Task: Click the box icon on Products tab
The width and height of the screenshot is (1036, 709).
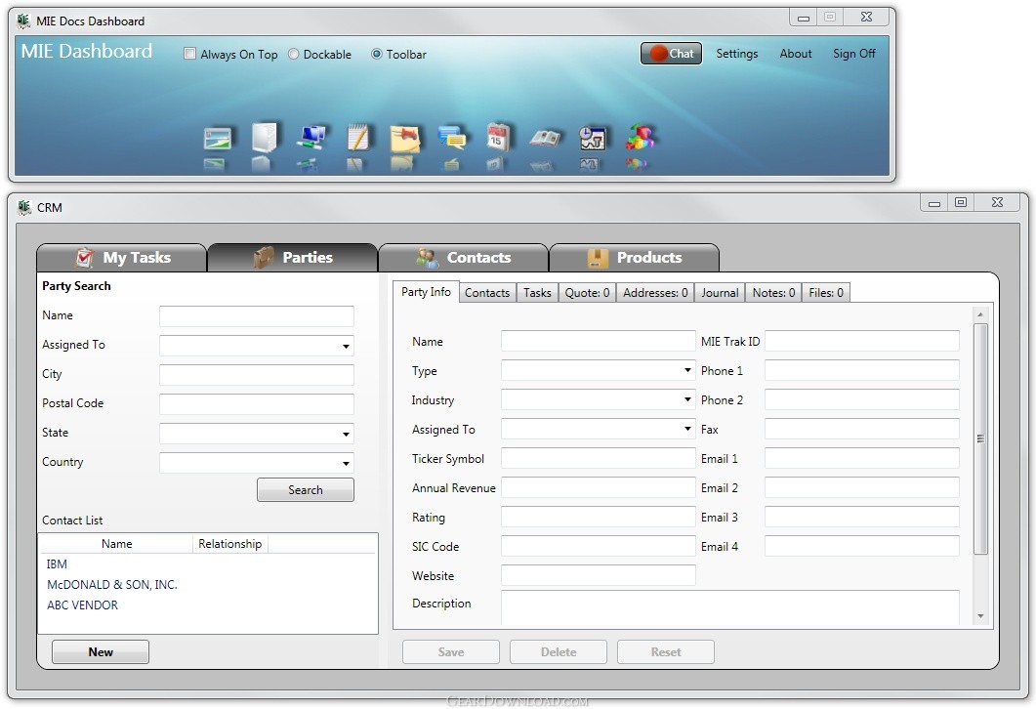Action: [x=598, y=258]
